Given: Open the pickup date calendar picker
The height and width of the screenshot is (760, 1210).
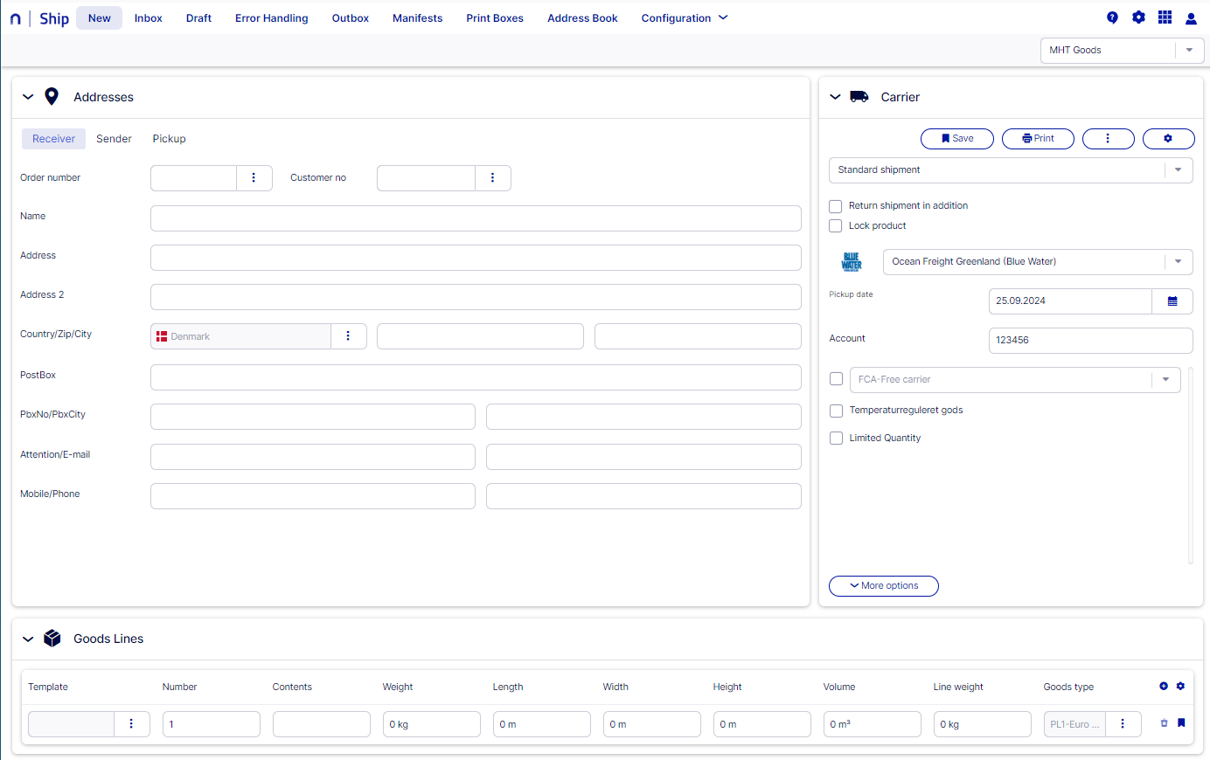Looking at the screenshot, I should coord(1172,301).
